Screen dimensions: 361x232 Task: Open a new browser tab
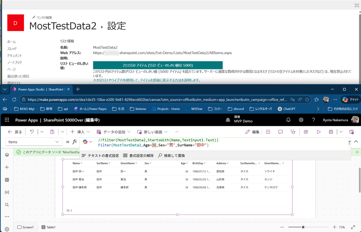coord(78,89)
